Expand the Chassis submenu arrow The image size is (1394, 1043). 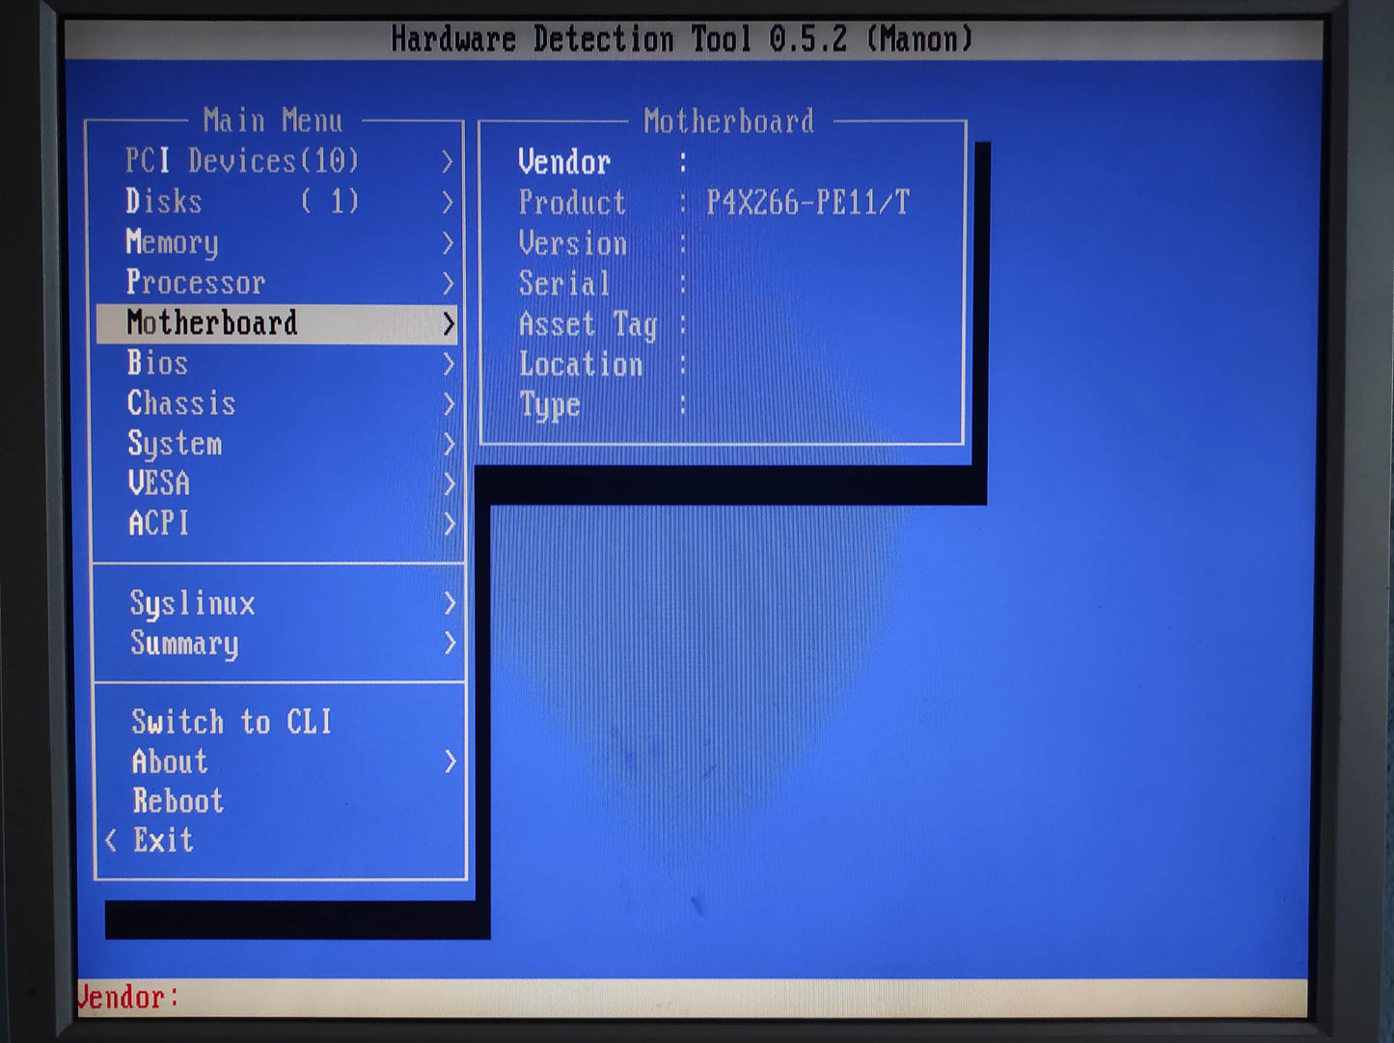[448, 403]
